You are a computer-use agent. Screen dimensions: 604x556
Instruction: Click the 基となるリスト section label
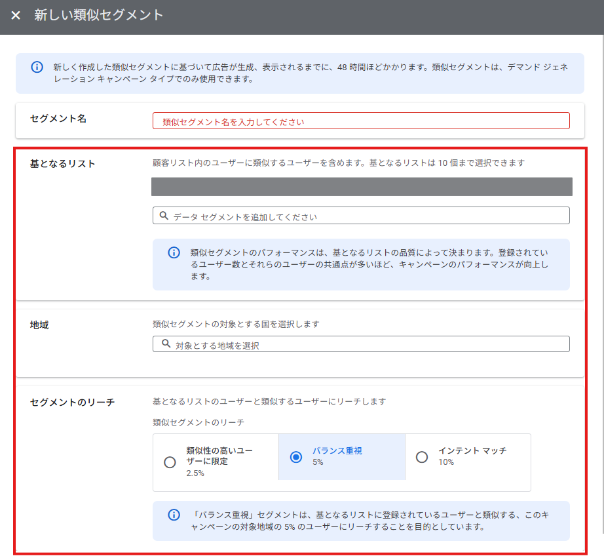coord(63,163)
